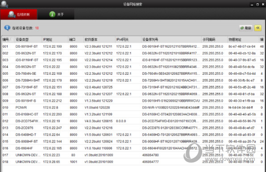Maximize the device search window
Image resolution: width=266 pixels, height=172 pixels.
[258, 4]
